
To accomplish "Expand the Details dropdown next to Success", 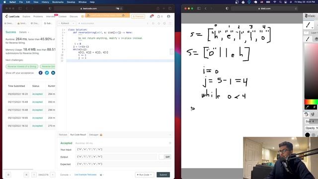I will pos(24,32).
